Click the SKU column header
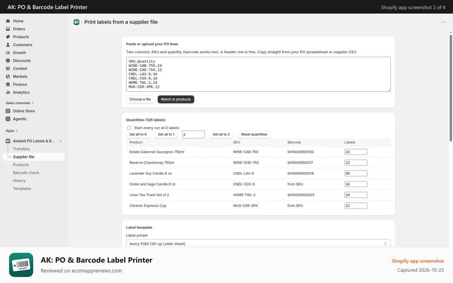 pos(237,142)
